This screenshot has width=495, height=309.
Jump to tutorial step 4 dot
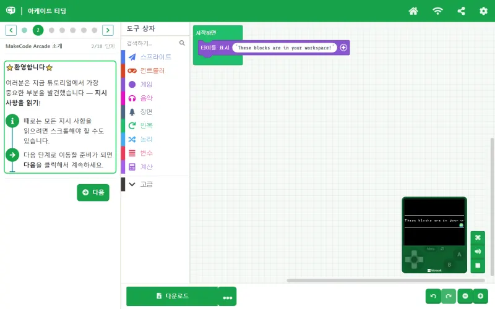click(62, 30)
